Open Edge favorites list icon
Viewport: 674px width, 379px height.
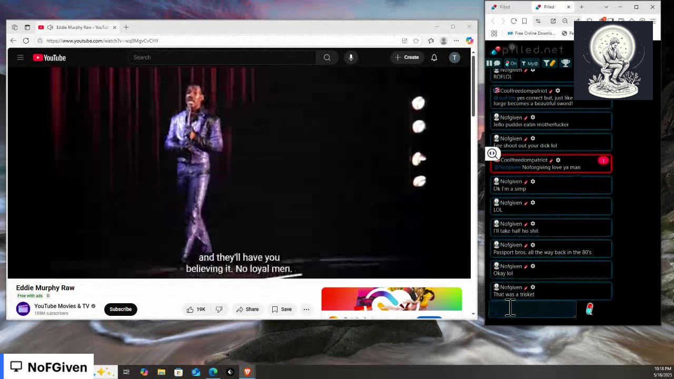click(x=431, y=41)
